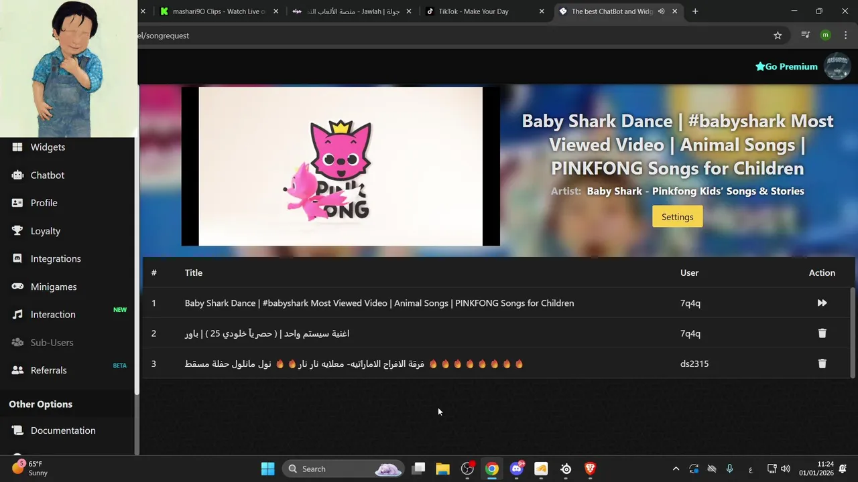The height and width of the screenshot is (482, 858).
Task: Click the User column header
Action: (689, 272)
